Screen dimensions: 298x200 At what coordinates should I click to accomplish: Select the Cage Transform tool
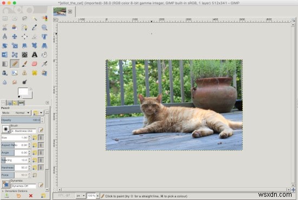[x=15, y=55]
